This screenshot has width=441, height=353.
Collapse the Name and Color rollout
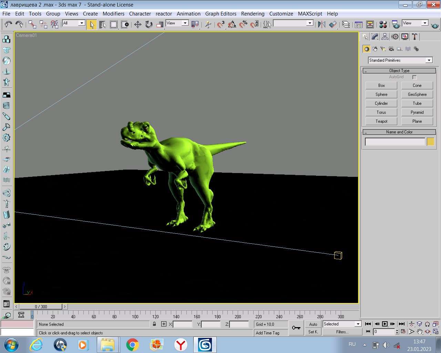click(399, 132)
